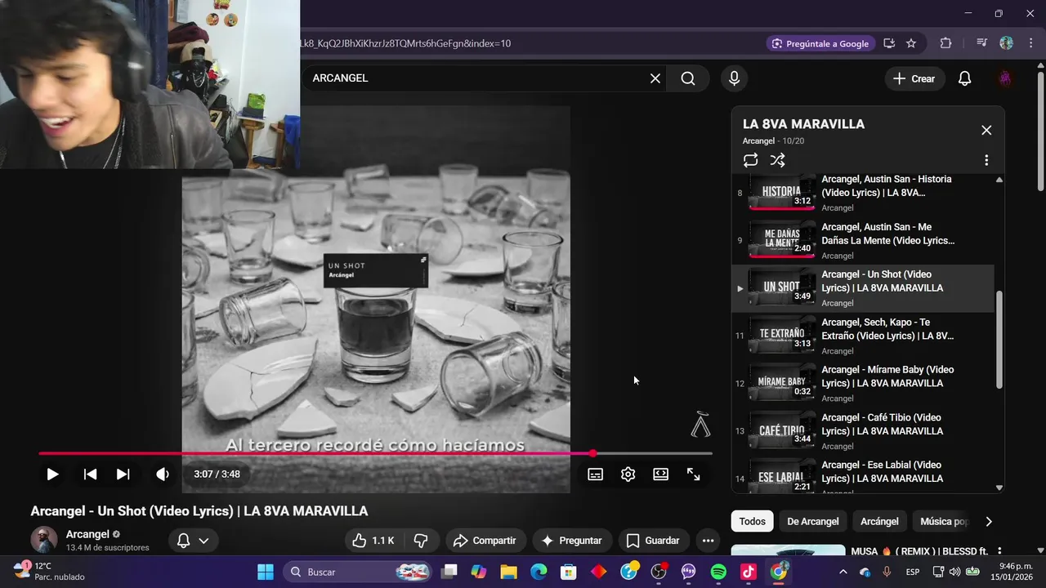Start voice search with microphone
Screen dimensions: 1046x588
tap(734, 78)
